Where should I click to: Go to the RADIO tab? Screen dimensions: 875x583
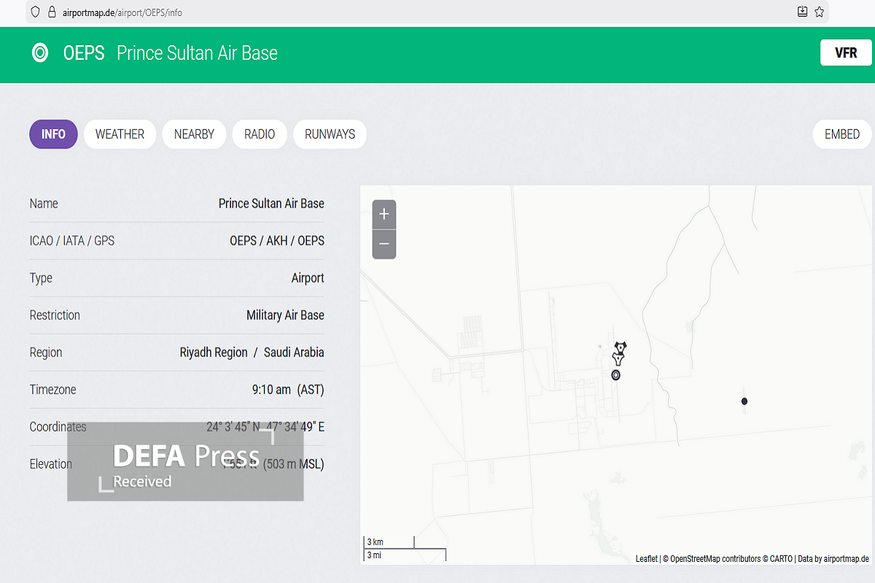(260, 134)
